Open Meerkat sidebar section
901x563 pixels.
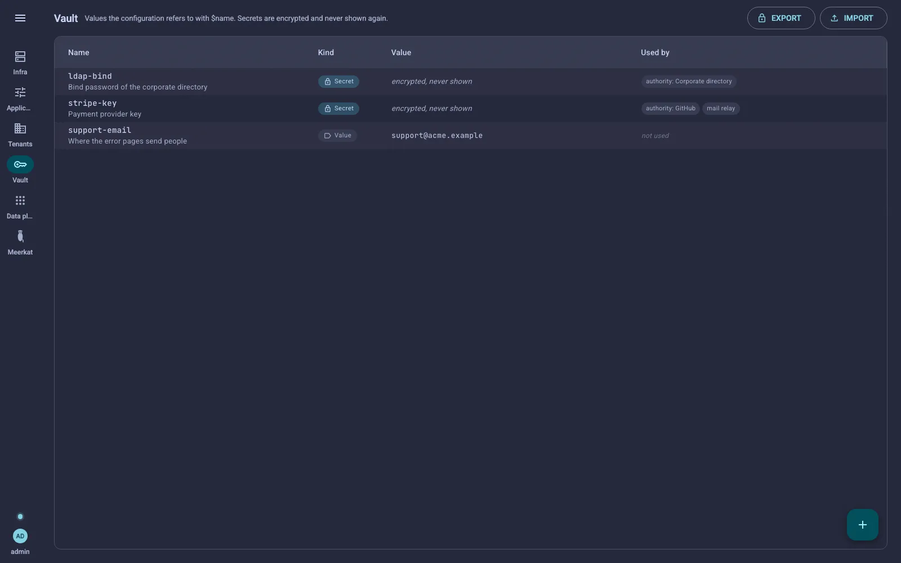pyautogui.click(x=20, y=242)
